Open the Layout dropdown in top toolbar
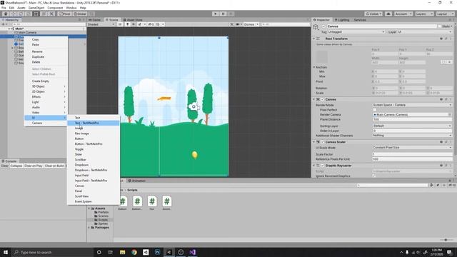The image size is (457, 257). [445, 14]
